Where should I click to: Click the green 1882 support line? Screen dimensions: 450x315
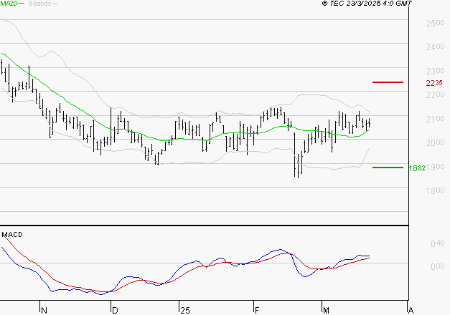click(x=388, y=168)
